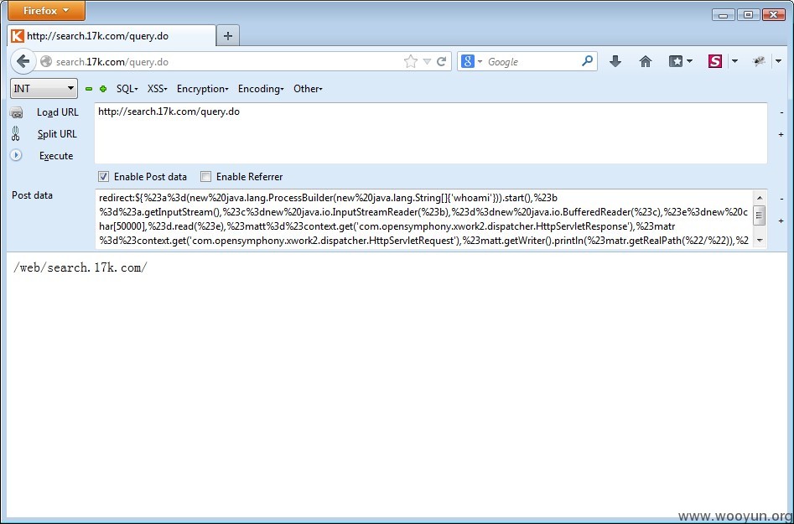The image size is (794, 524).
Task: Shrink URL box with minus control
Action: point(782,112)
